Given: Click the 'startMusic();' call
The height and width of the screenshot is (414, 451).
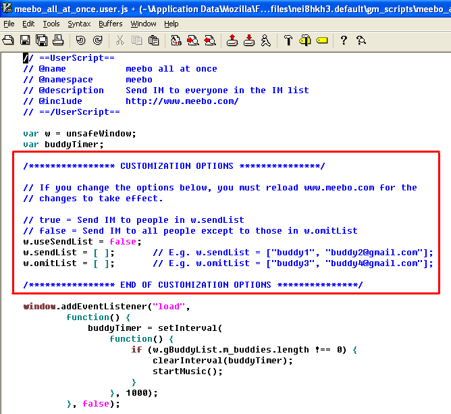Looking at the screenshot, I should pos(188,371).
